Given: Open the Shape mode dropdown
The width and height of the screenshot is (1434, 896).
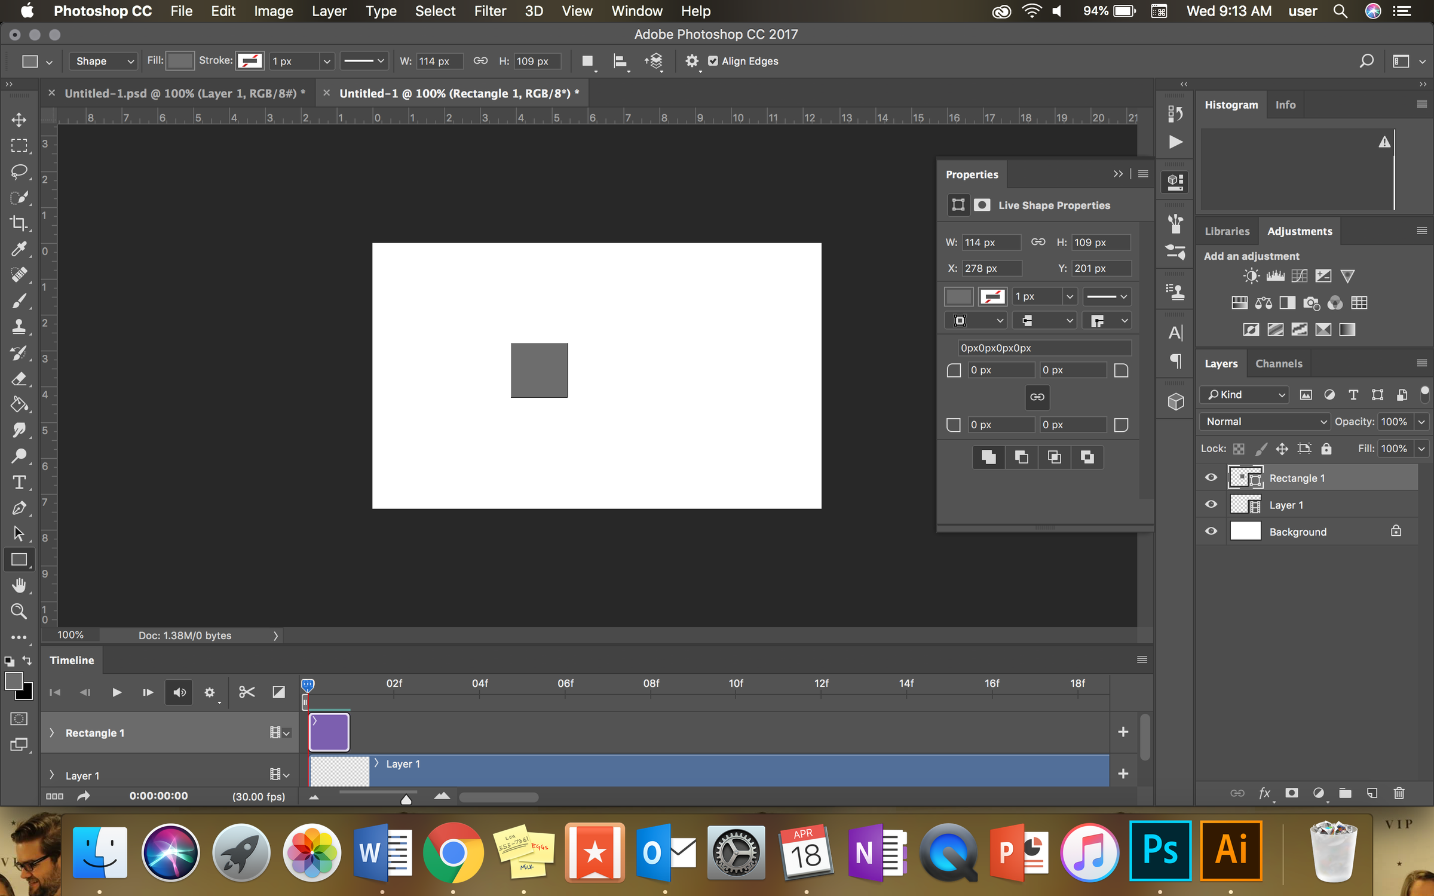Looking at the screenshot, I should tap(102, 61).
